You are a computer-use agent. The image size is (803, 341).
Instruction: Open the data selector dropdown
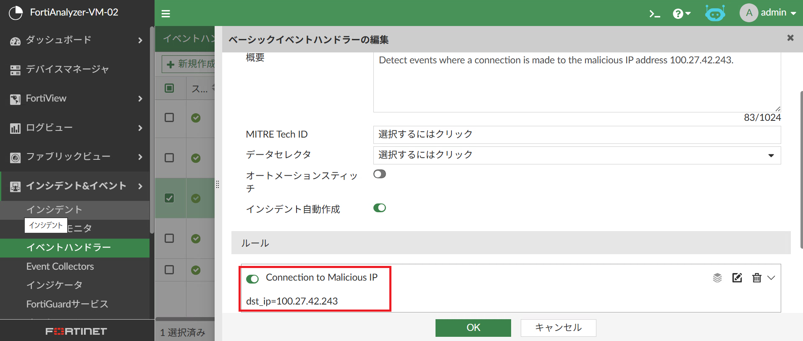pyautogui.click(x=577, y=155)
